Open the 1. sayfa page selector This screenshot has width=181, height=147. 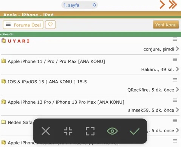click(x=79, y=5)
